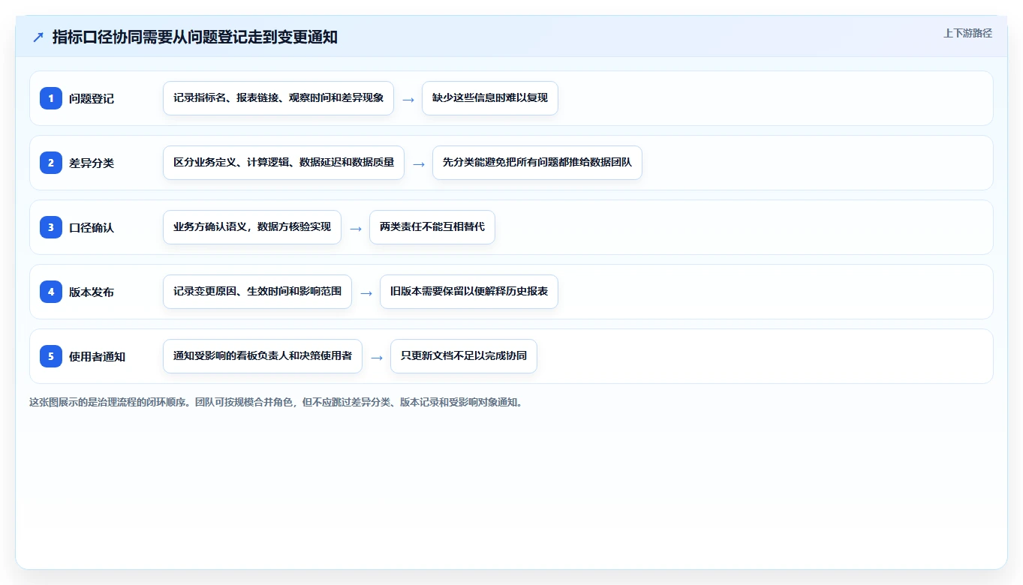Select the 差异分类 step label

[x=92, y=163]
